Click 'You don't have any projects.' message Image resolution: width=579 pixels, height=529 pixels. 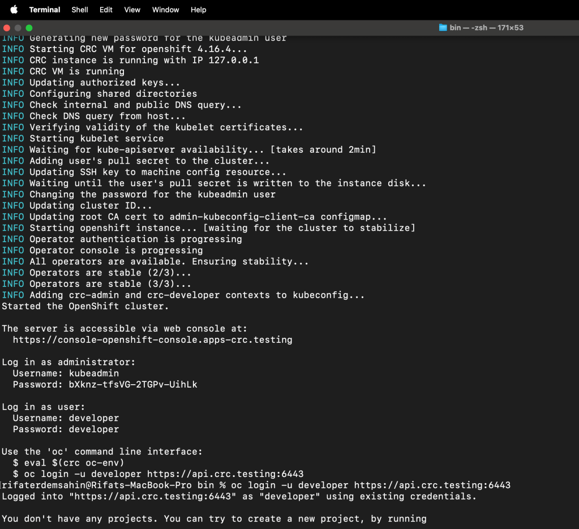pyautogui.click(x=80, y=519)
